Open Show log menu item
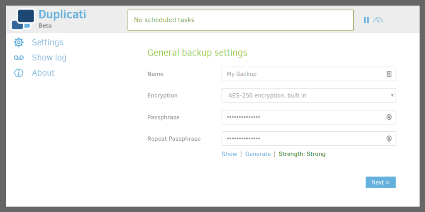This screenshot has height=212, width=425. pos(49,58)
